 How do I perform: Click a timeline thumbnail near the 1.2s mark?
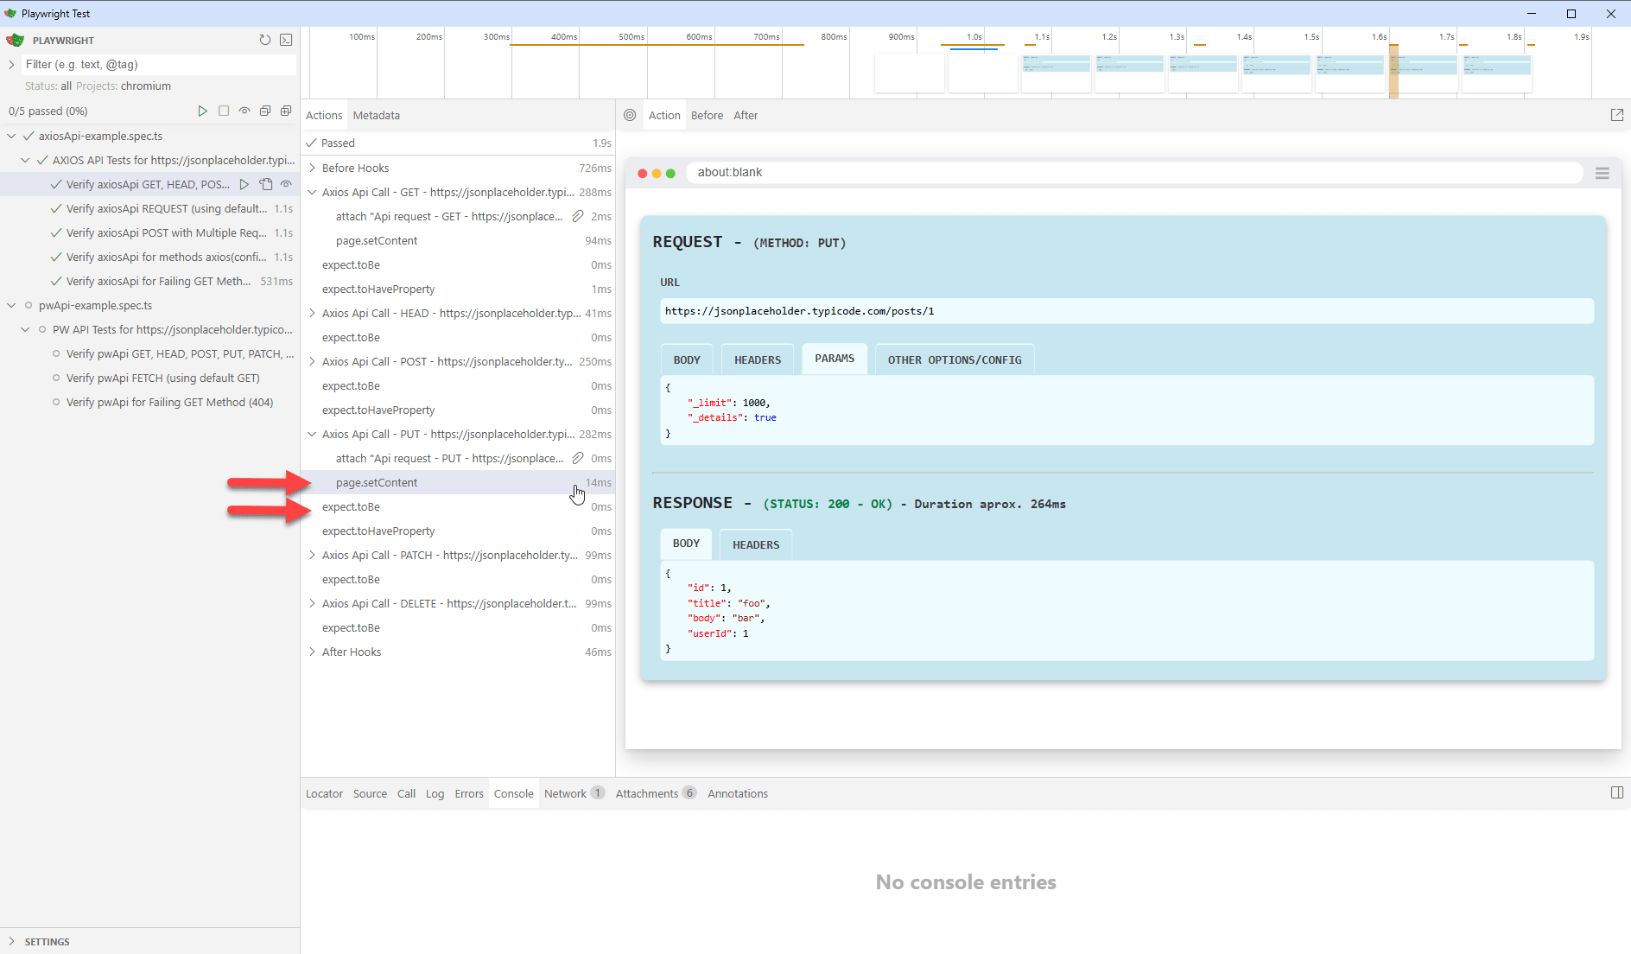click(x=1129, y=73)
